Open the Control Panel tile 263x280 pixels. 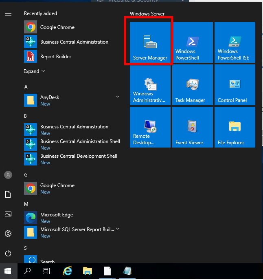(x=235, y=85)
